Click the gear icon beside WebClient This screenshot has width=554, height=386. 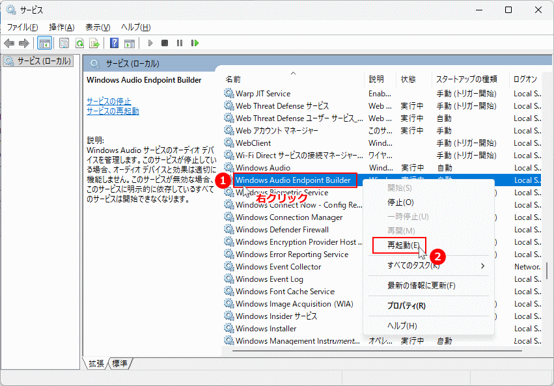(x=229, y=143)
